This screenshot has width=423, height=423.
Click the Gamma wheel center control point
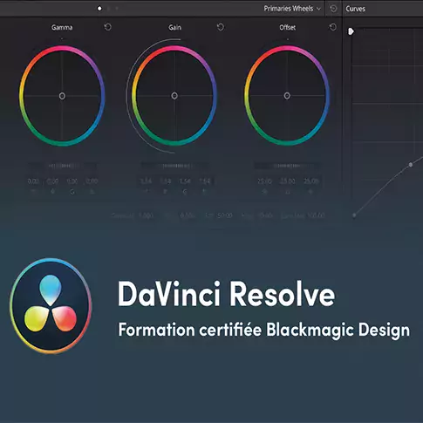pos(62,96)
